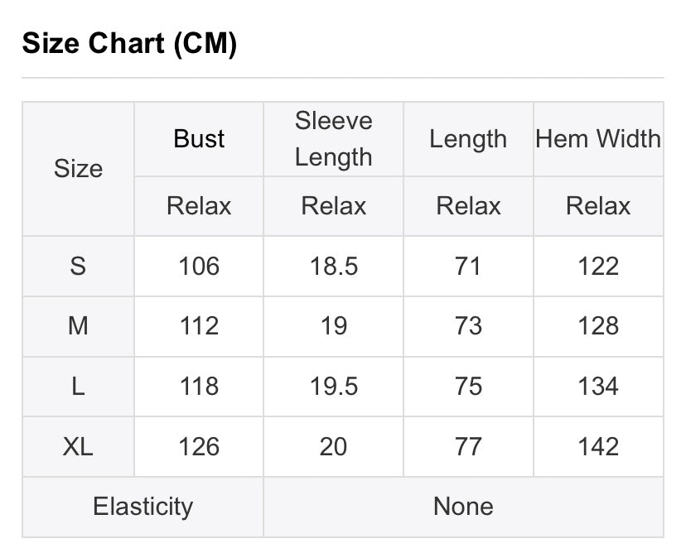
Task: Click the XL size row label
Action: pyautogui.click(x=78, y=447)
